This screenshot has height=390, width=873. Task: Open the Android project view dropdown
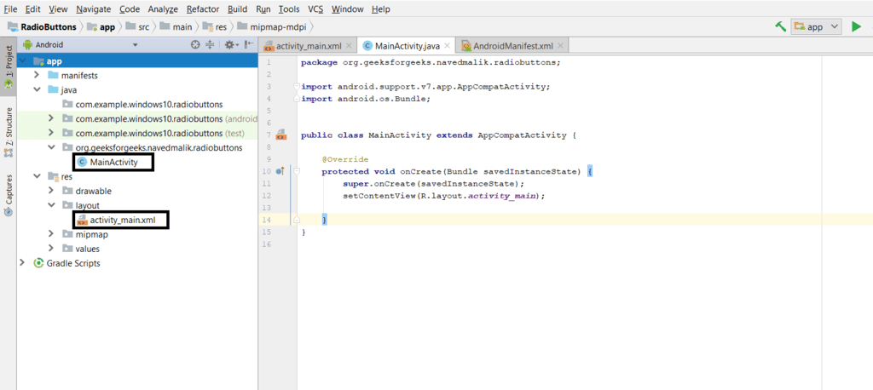click(x=135, y=45)
